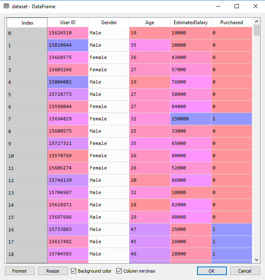Sort by the EstimatedSalary column header

point(190,23)
